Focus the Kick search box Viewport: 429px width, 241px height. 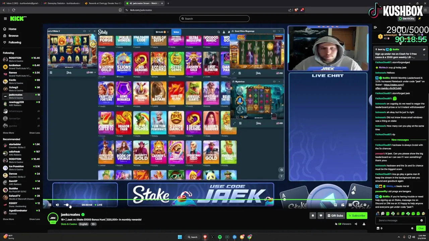click(x=214, y=19)
